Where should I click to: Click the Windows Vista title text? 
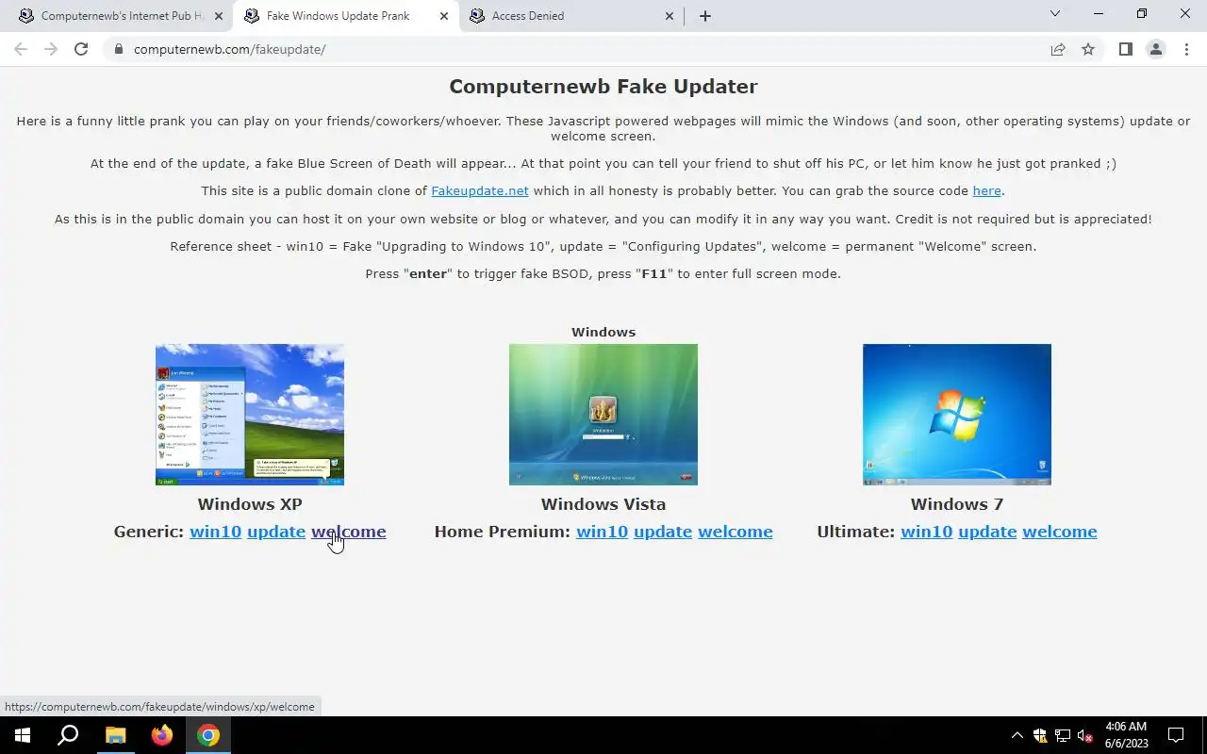tap(603, 504)
